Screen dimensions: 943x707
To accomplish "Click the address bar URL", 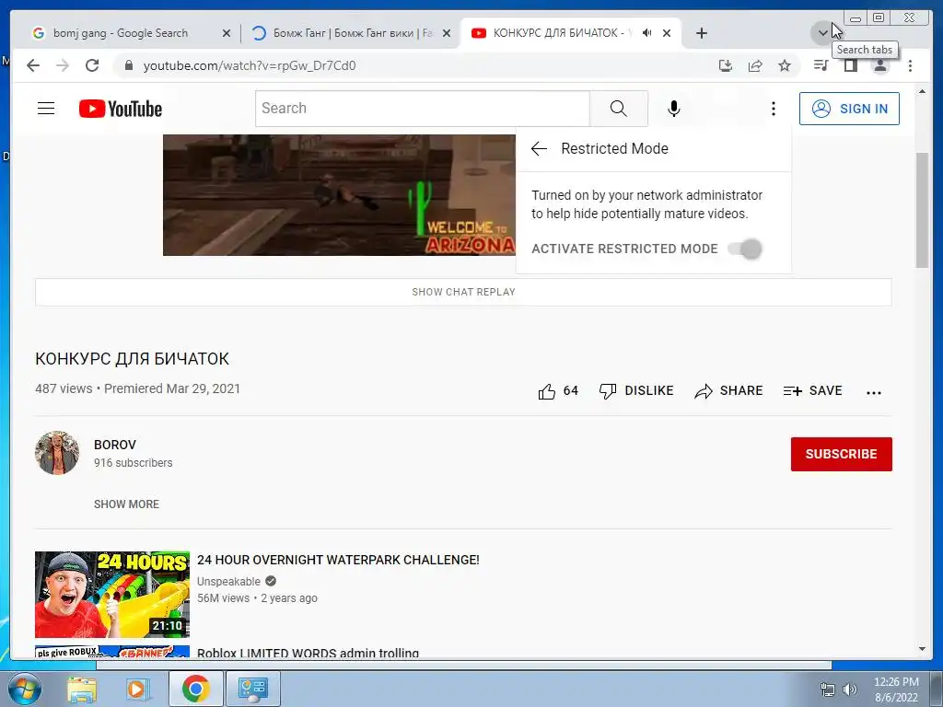I will tap(250, 65).
